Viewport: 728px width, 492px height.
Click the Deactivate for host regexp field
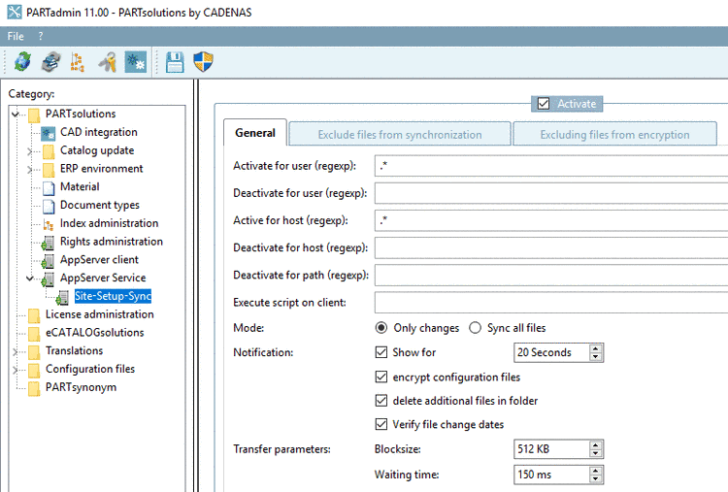tap(551, 247)
